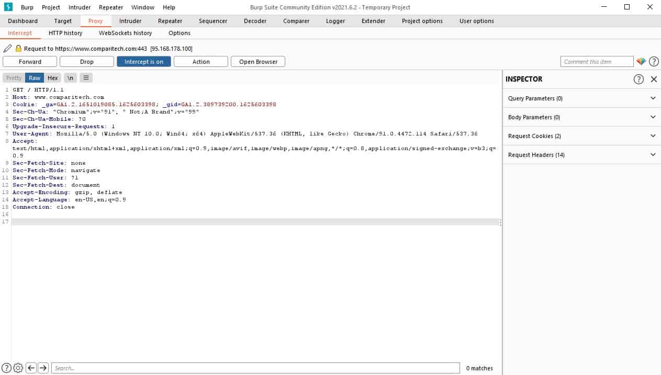
Task: Select the Intercept sub-tab
Action: coord(20,33)
